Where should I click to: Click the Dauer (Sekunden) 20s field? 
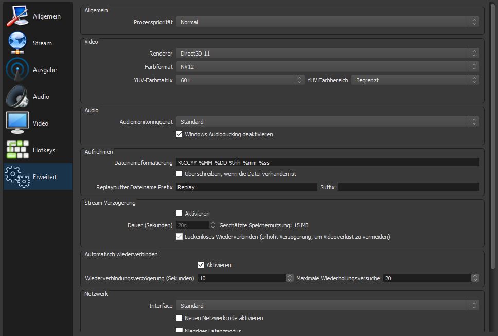(x=192, y=225)
